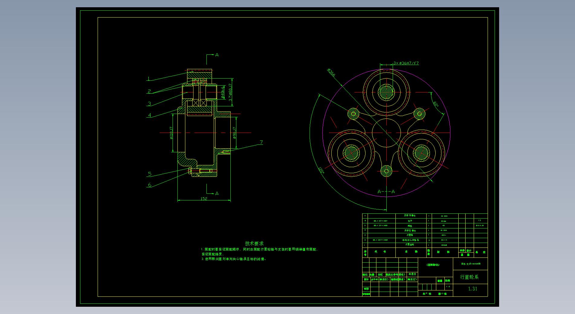
Task: Select the 3×ø80J7 dimension text
Action: click(x=230, y=92)
